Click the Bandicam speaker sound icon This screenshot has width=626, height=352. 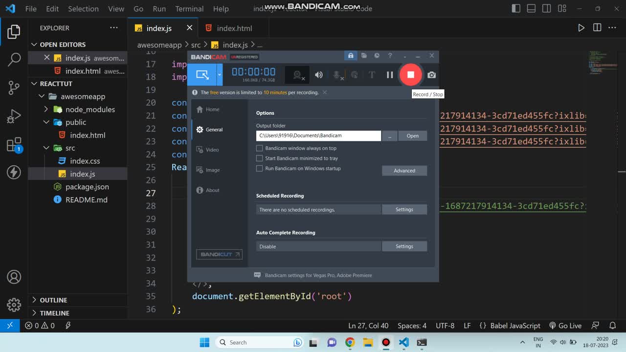click(319, 75)
